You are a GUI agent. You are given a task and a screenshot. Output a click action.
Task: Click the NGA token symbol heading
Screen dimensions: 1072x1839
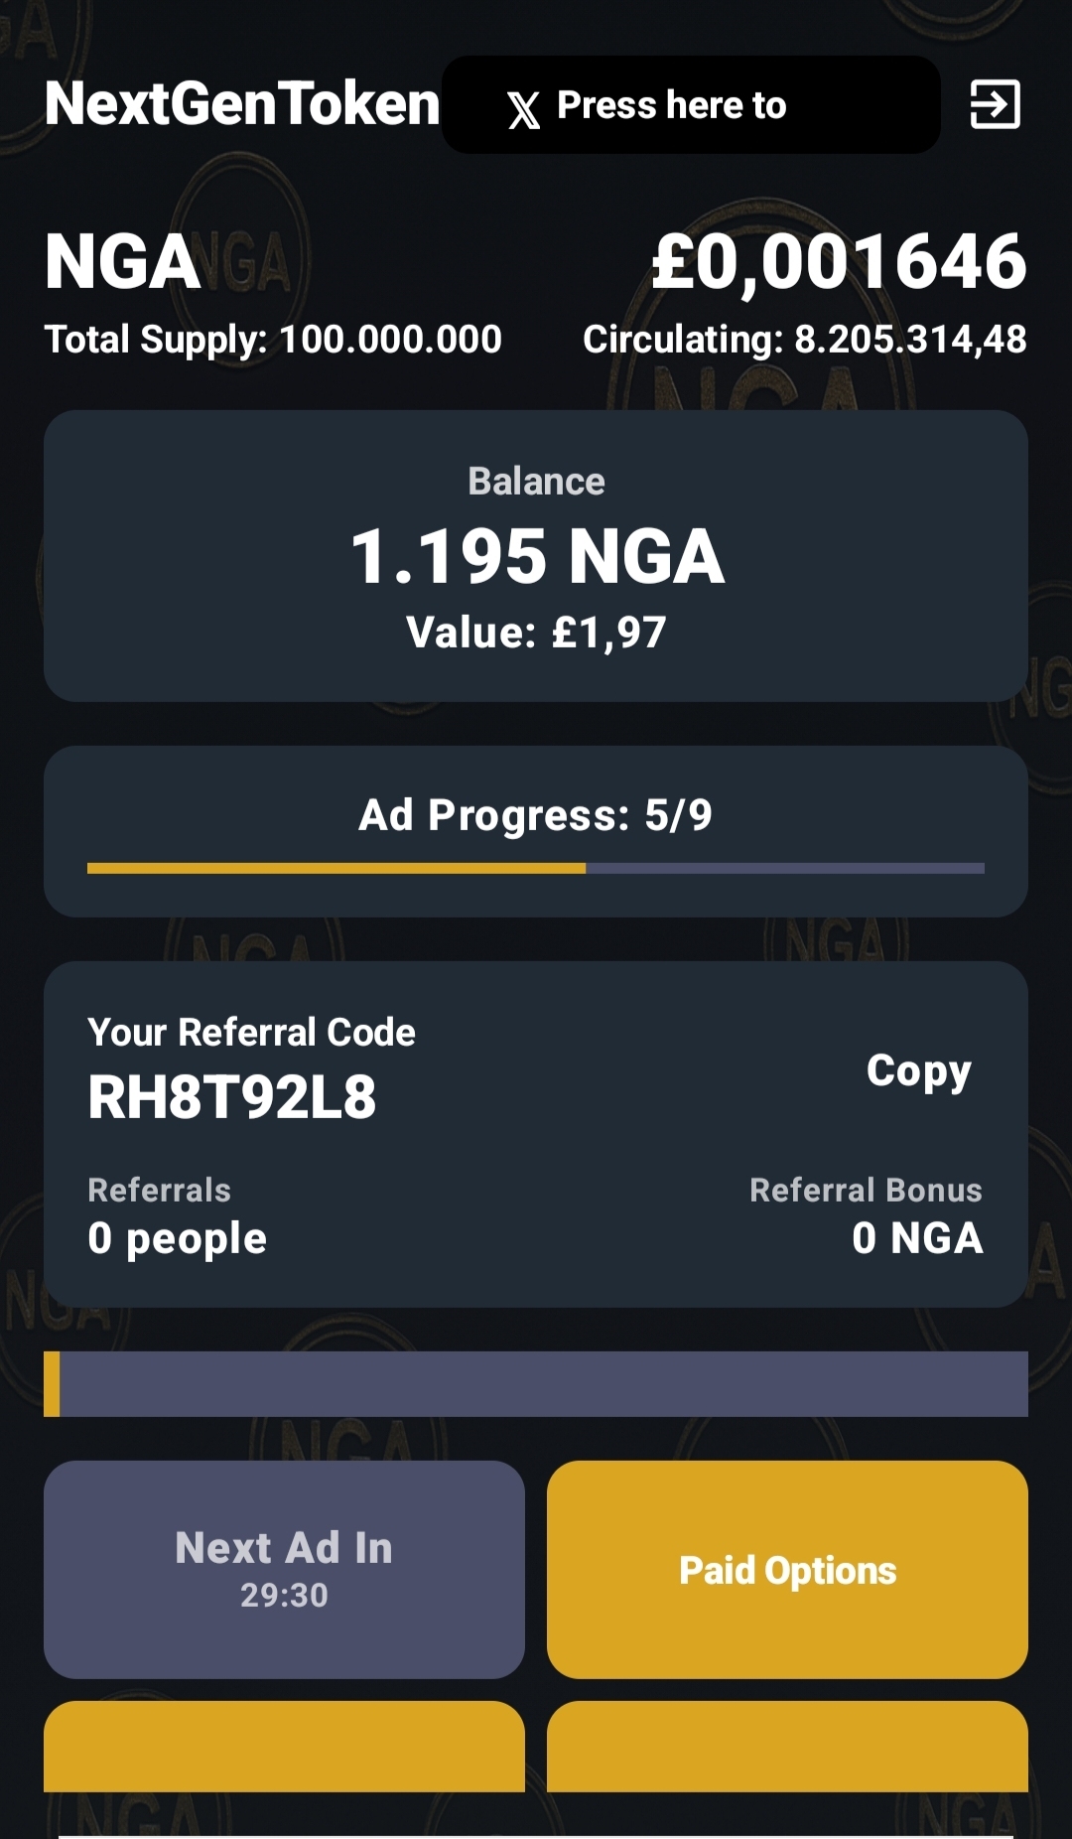122,262
